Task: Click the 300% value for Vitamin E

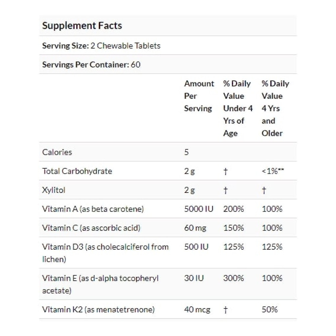Action: 234,278
